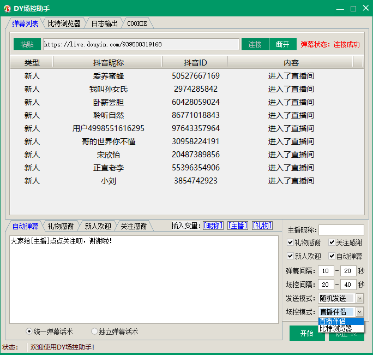Click the 弹幕间隔 maximum field showing 20
This screenshot has height=355, width=373.
point(348,271)
